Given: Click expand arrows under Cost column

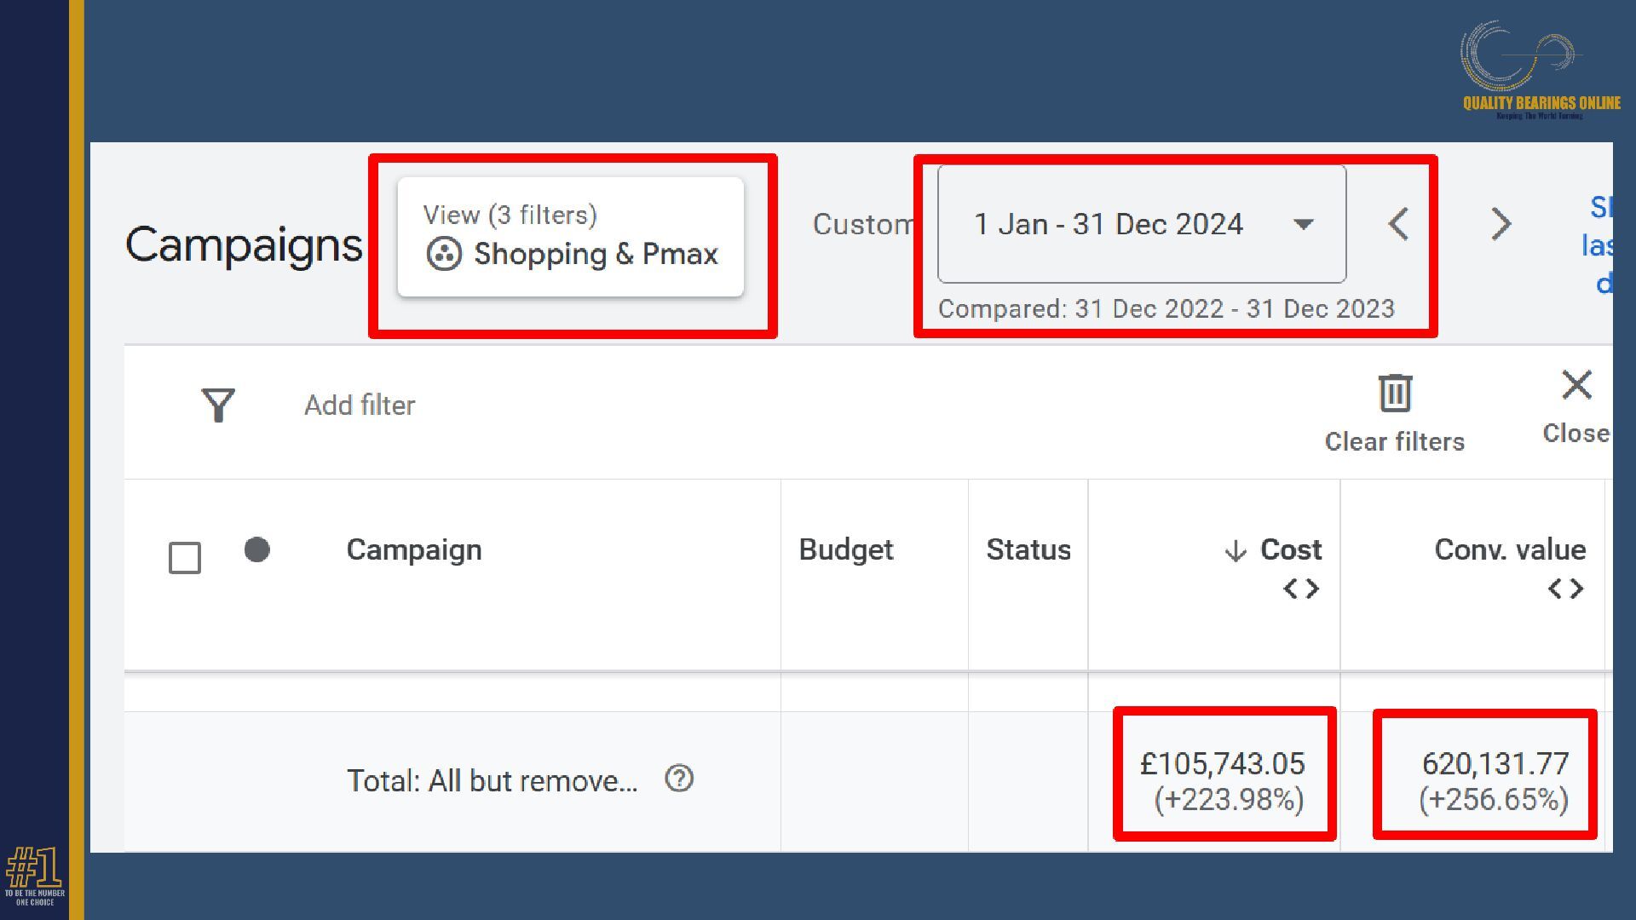Looking at the screenshot, I should click(1301, 589).
